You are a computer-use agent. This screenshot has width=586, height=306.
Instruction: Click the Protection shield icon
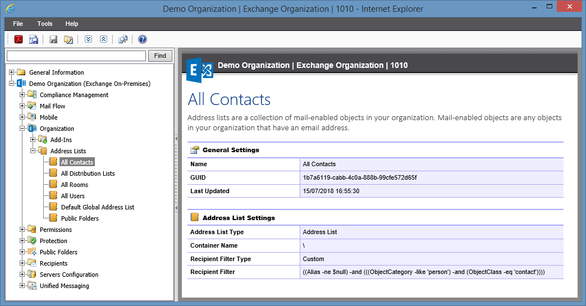pyautogui.click(x=32, y=241)
